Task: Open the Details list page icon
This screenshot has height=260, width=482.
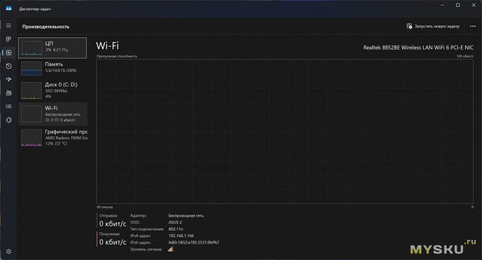Action: tap(8, 106)
